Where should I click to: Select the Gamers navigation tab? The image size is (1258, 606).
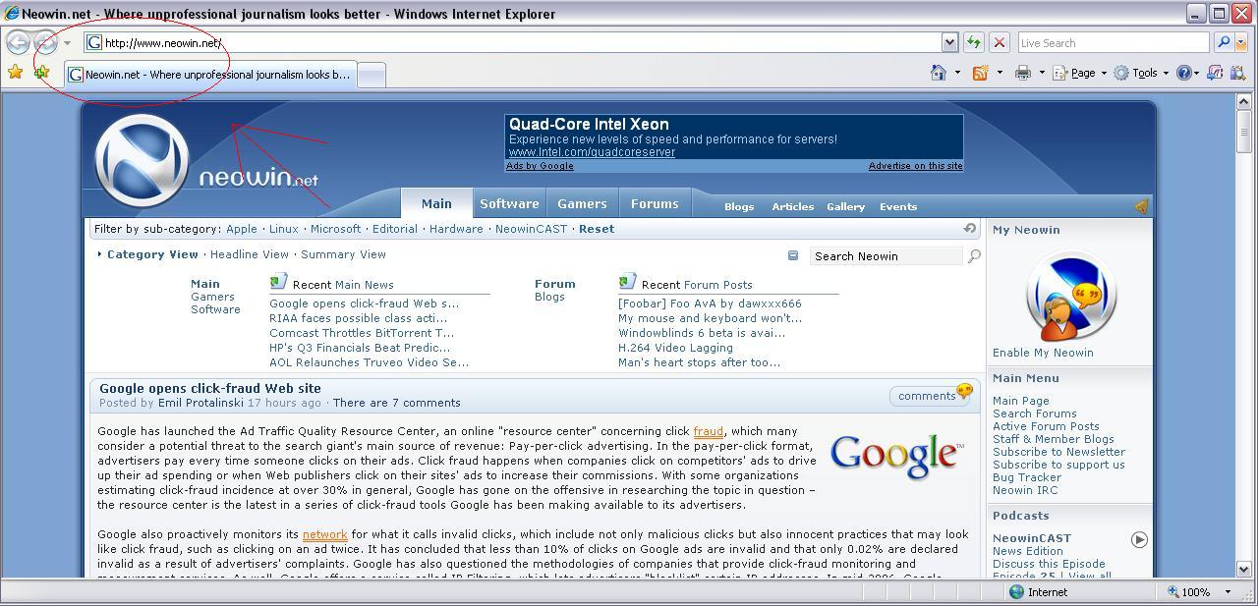tap(582, 203)
